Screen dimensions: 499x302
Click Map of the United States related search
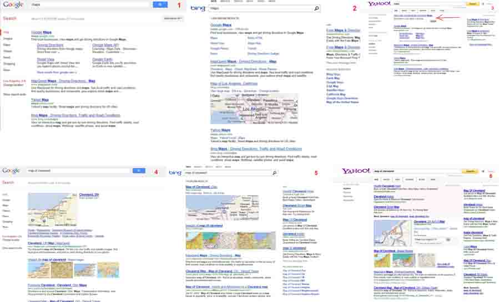click(x=342, y=102)
